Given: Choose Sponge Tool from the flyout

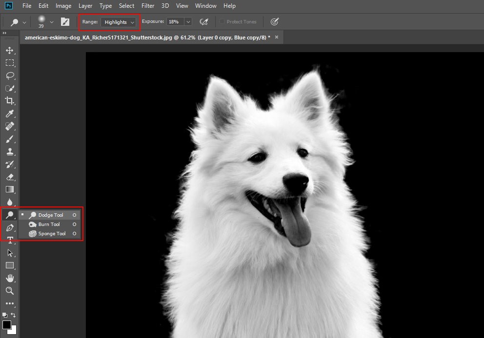Looking at the screenshot, I should [x=49, y=234].
